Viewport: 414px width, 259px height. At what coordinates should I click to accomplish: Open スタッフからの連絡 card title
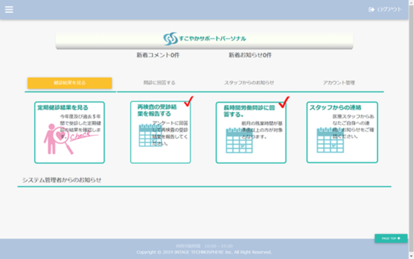click(x=336, y=107)
